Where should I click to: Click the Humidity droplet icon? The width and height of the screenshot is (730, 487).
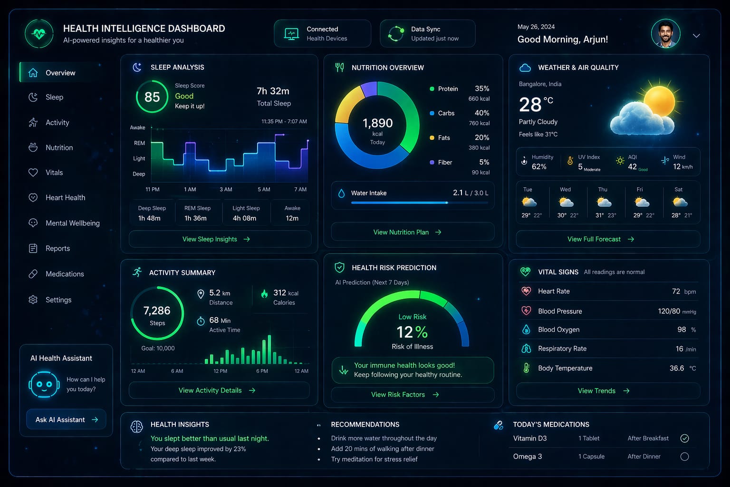524,161
